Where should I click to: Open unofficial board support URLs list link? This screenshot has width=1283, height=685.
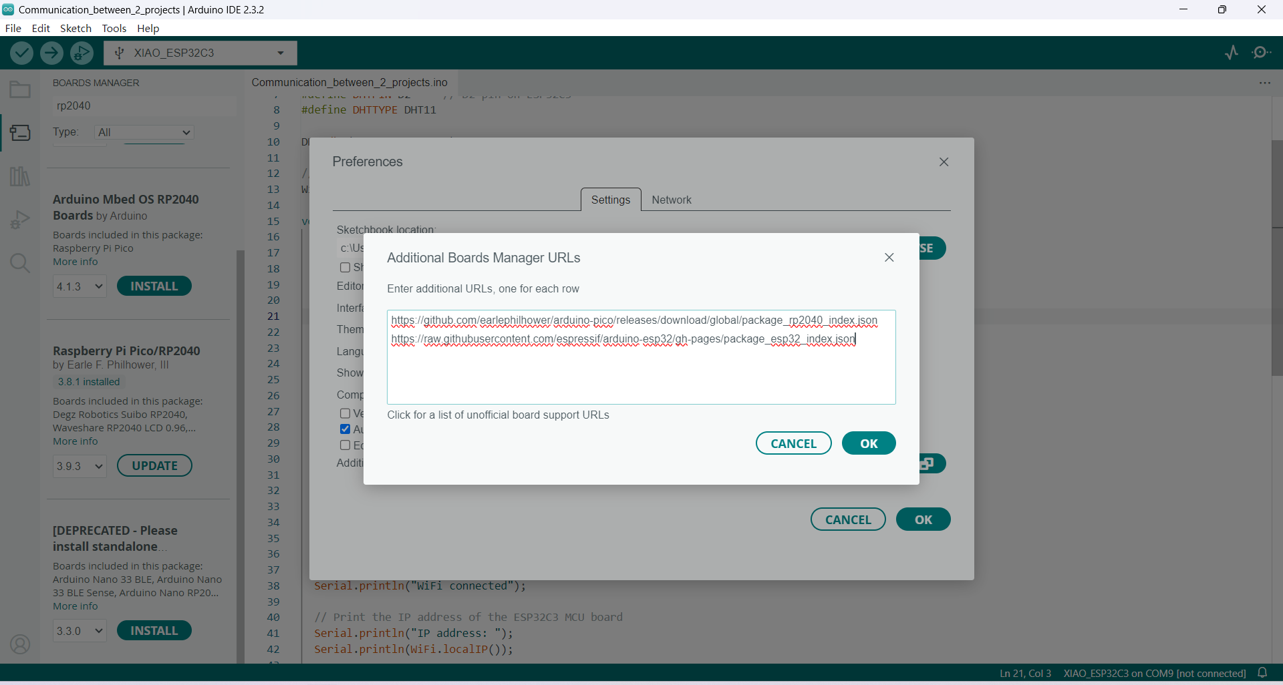point(498,415)
